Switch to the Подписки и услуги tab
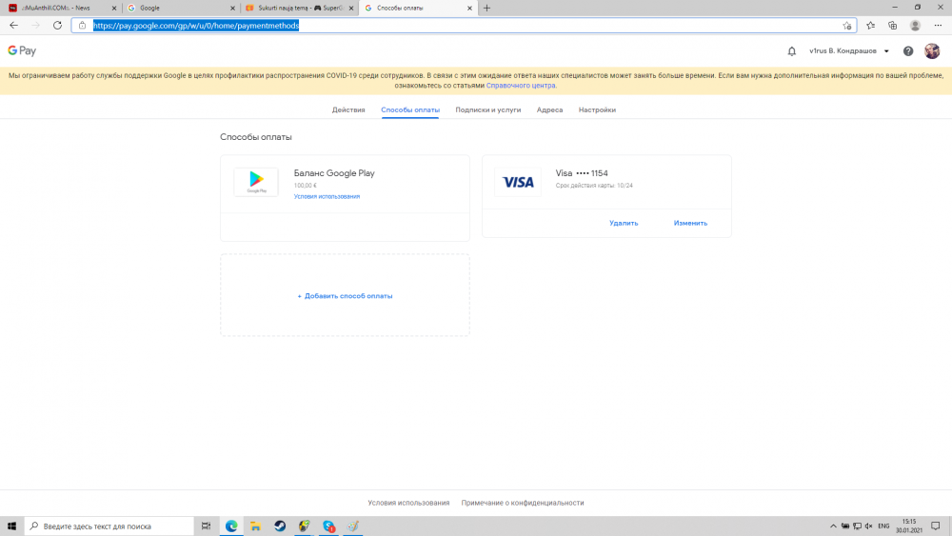The height and width of the screenshot is (536, 952). pos(488,109)
